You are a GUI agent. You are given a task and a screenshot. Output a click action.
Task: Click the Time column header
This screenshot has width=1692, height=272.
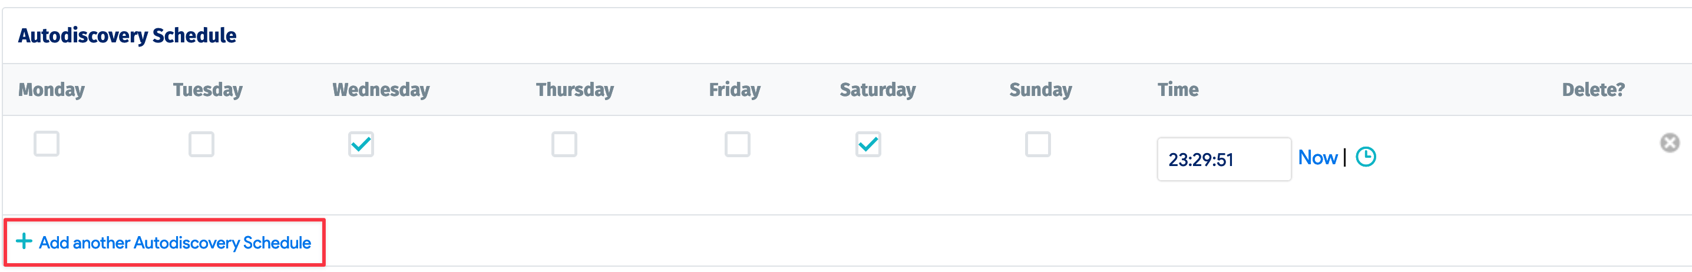[1178, 89]
